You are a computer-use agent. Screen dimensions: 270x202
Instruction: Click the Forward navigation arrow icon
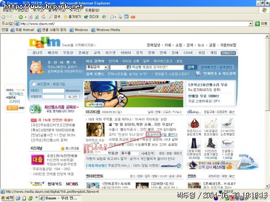coord(21,17)
